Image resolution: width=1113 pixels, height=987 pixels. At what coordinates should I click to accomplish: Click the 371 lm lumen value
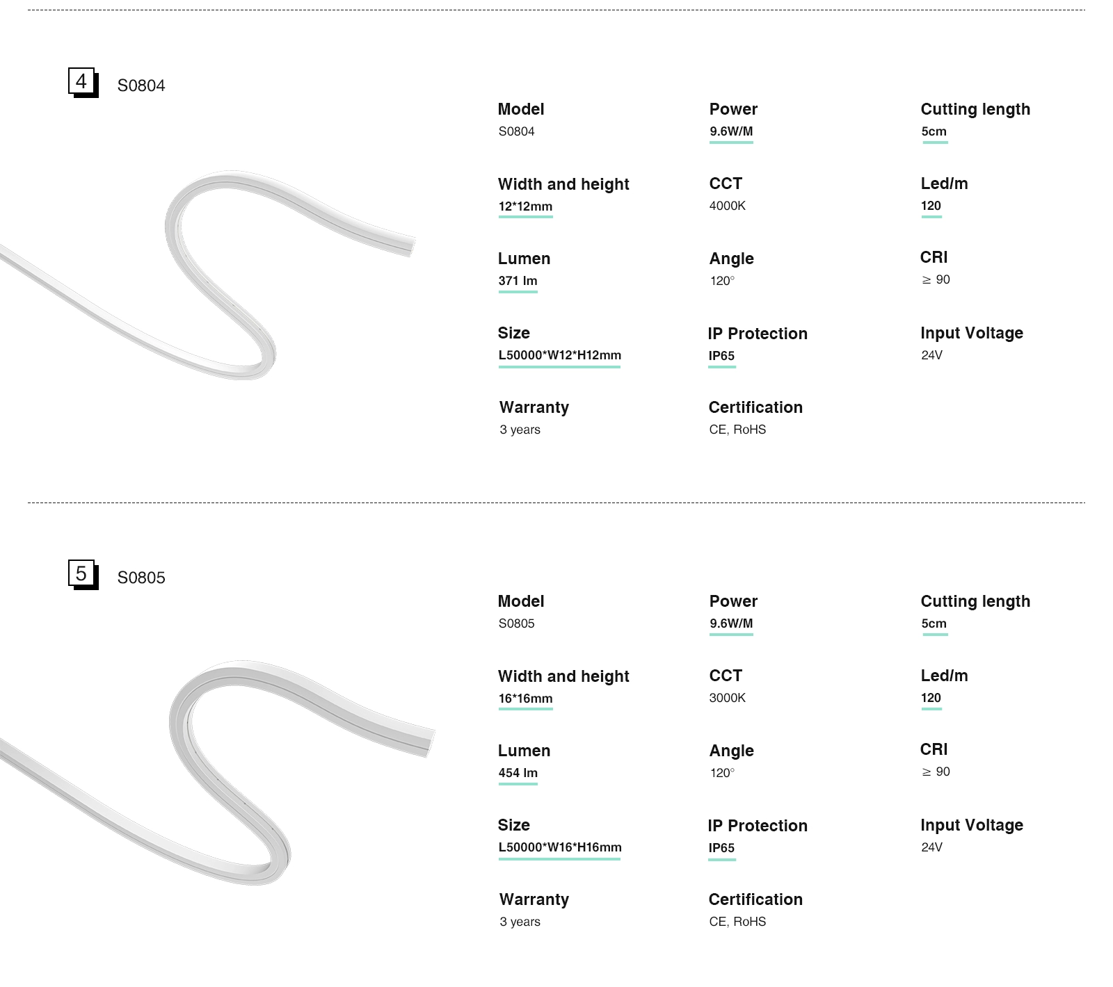[518, 281]
